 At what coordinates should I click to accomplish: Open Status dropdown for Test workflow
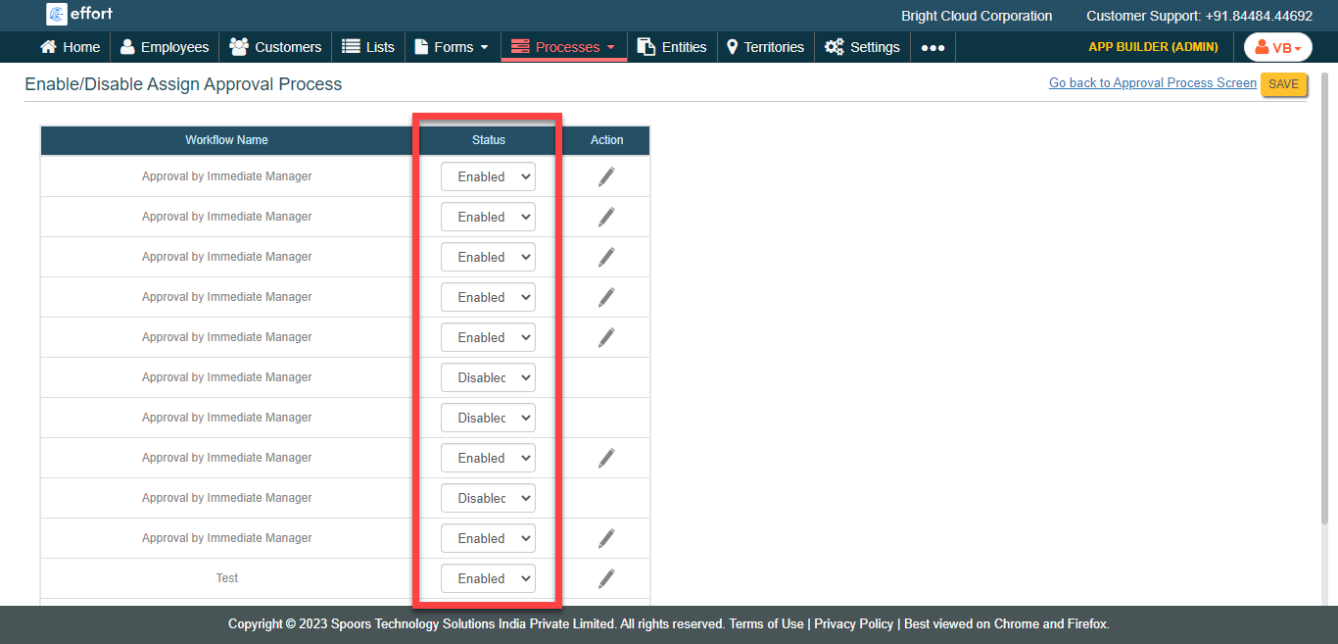[488, 578]
